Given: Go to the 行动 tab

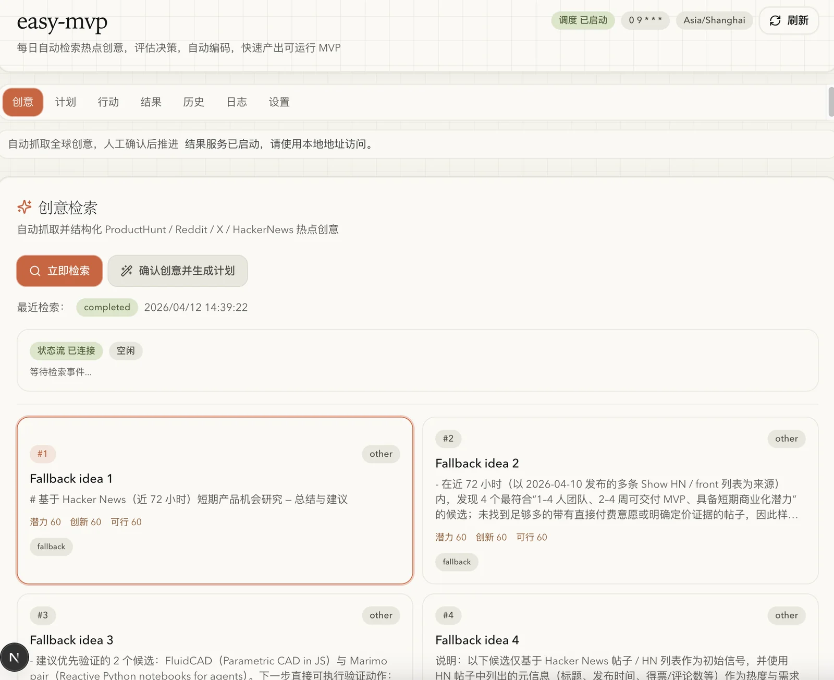Looking at the screenshot, I should tap(108, 102).
